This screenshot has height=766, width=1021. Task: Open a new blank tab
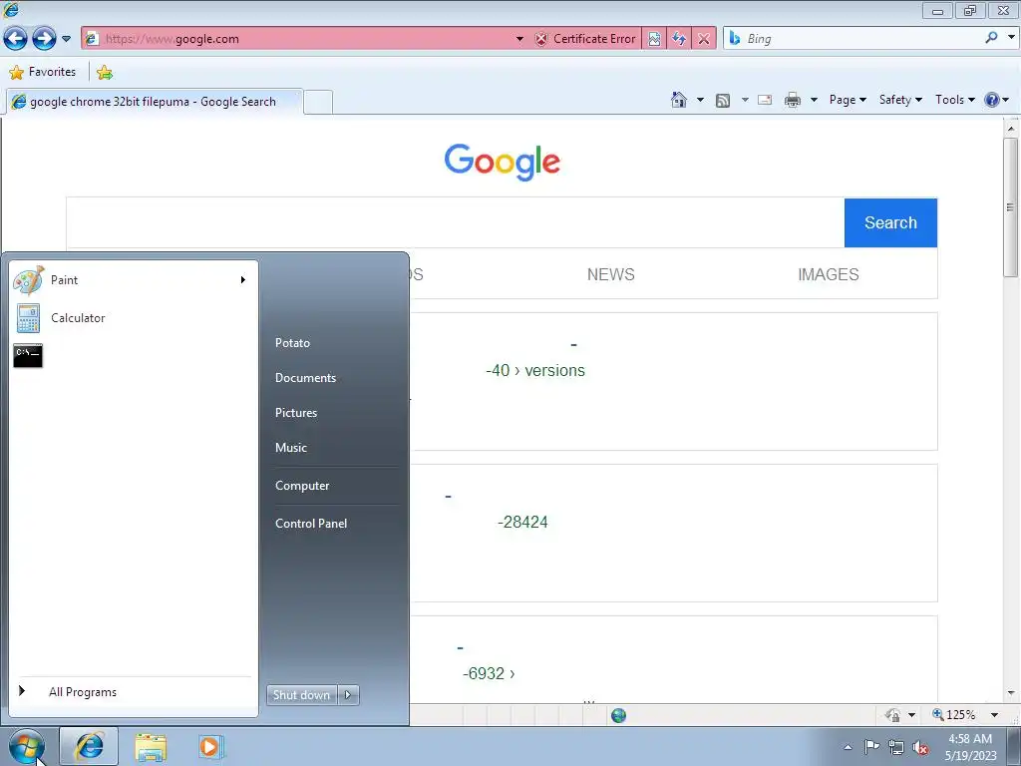[x=318, y=103]
